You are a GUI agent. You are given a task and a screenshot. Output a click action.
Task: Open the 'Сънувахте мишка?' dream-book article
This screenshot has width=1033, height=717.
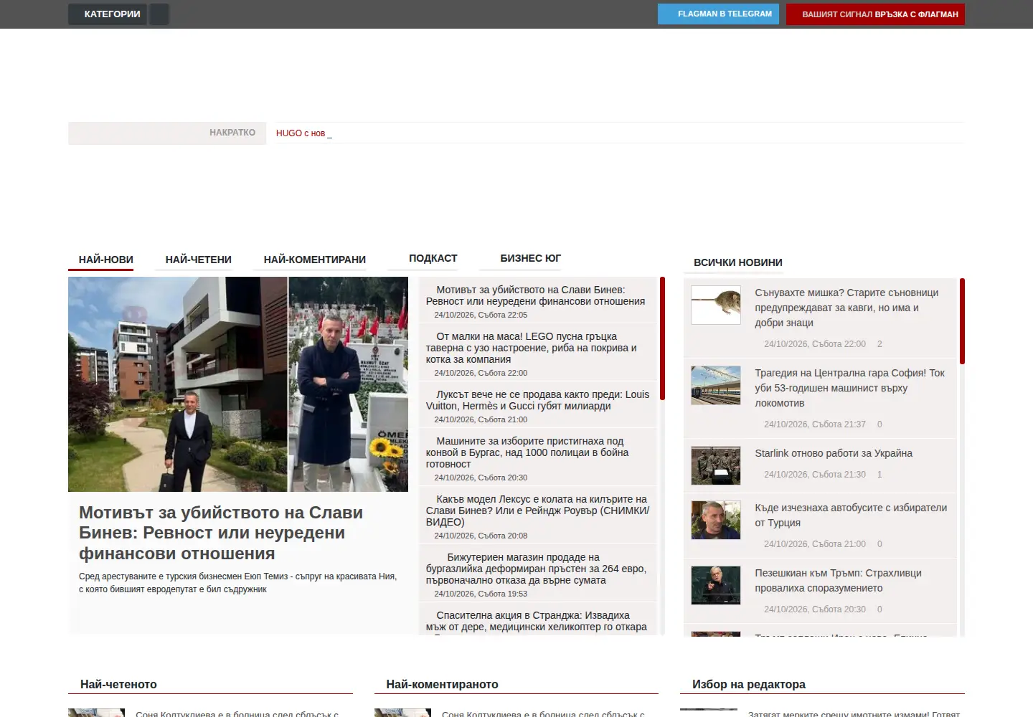tap(846, 308)
